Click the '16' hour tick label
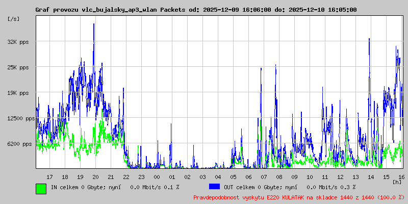This screenshot has height=204, width=408. coord(401,177)
